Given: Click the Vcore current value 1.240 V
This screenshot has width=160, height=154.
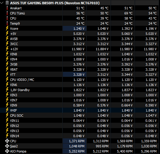Looking at the screenshot, I should [x=79, y=29].
